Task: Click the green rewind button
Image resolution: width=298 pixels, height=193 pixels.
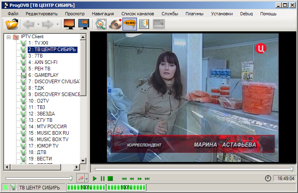Action: (132, 179)
